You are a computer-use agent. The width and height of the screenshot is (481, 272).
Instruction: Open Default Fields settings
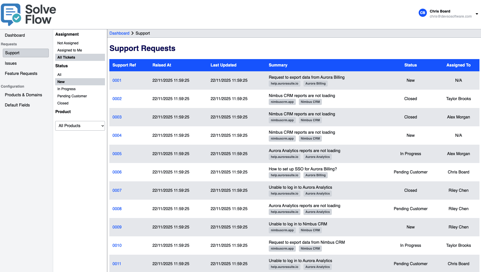pyautogui.click(x=17, y=105)
